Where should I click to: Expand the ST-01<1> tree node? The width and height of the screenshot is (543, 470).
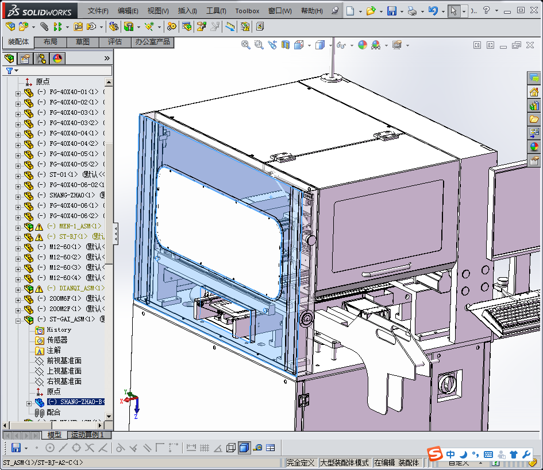coord(18,176)
